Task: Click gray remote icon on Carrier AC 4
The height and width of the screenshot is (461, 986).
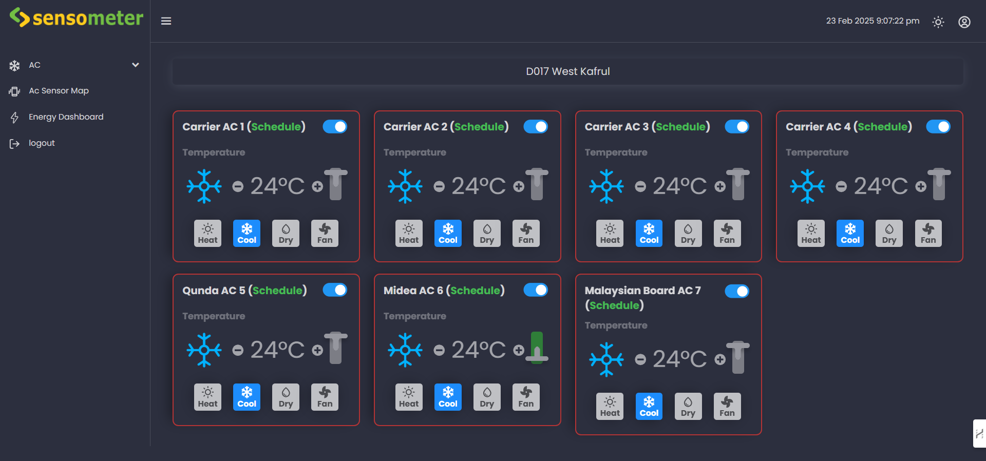Action: tap(939, 184)
